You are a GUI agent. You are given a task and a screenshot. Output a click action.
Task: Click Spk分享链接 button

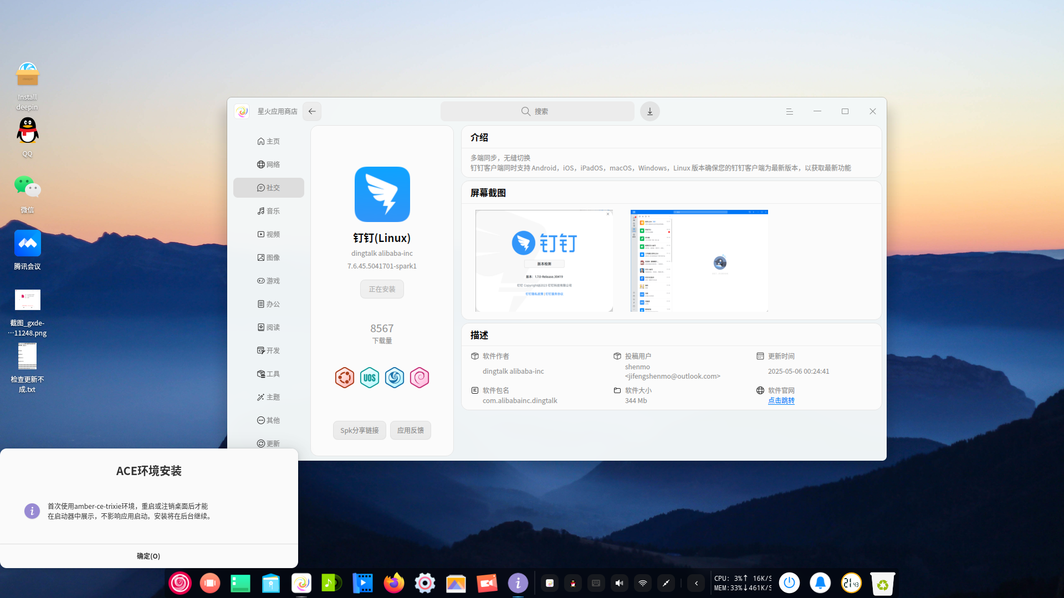coord(360,430)
